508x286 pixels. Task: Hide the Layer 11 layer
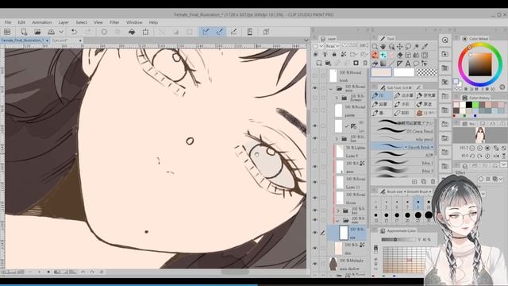coord(315,182)
